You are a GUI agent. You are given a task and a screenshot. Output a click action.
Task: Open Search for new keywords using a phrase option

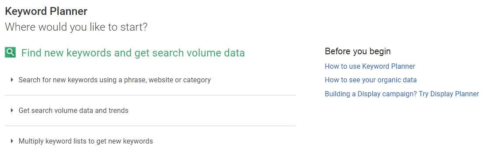pyautogui.click(x=115, y=80)
